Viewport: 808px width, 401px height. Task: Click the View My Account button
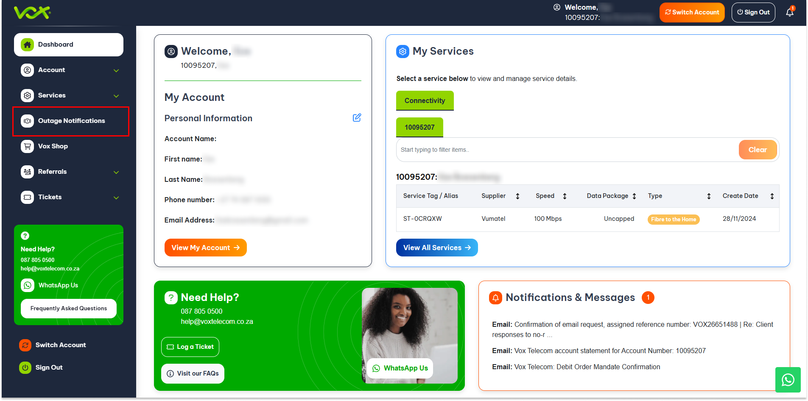(205, 248)
